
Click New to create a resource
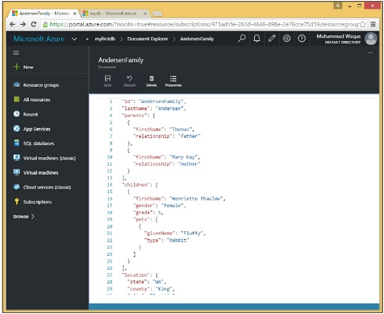28,67
